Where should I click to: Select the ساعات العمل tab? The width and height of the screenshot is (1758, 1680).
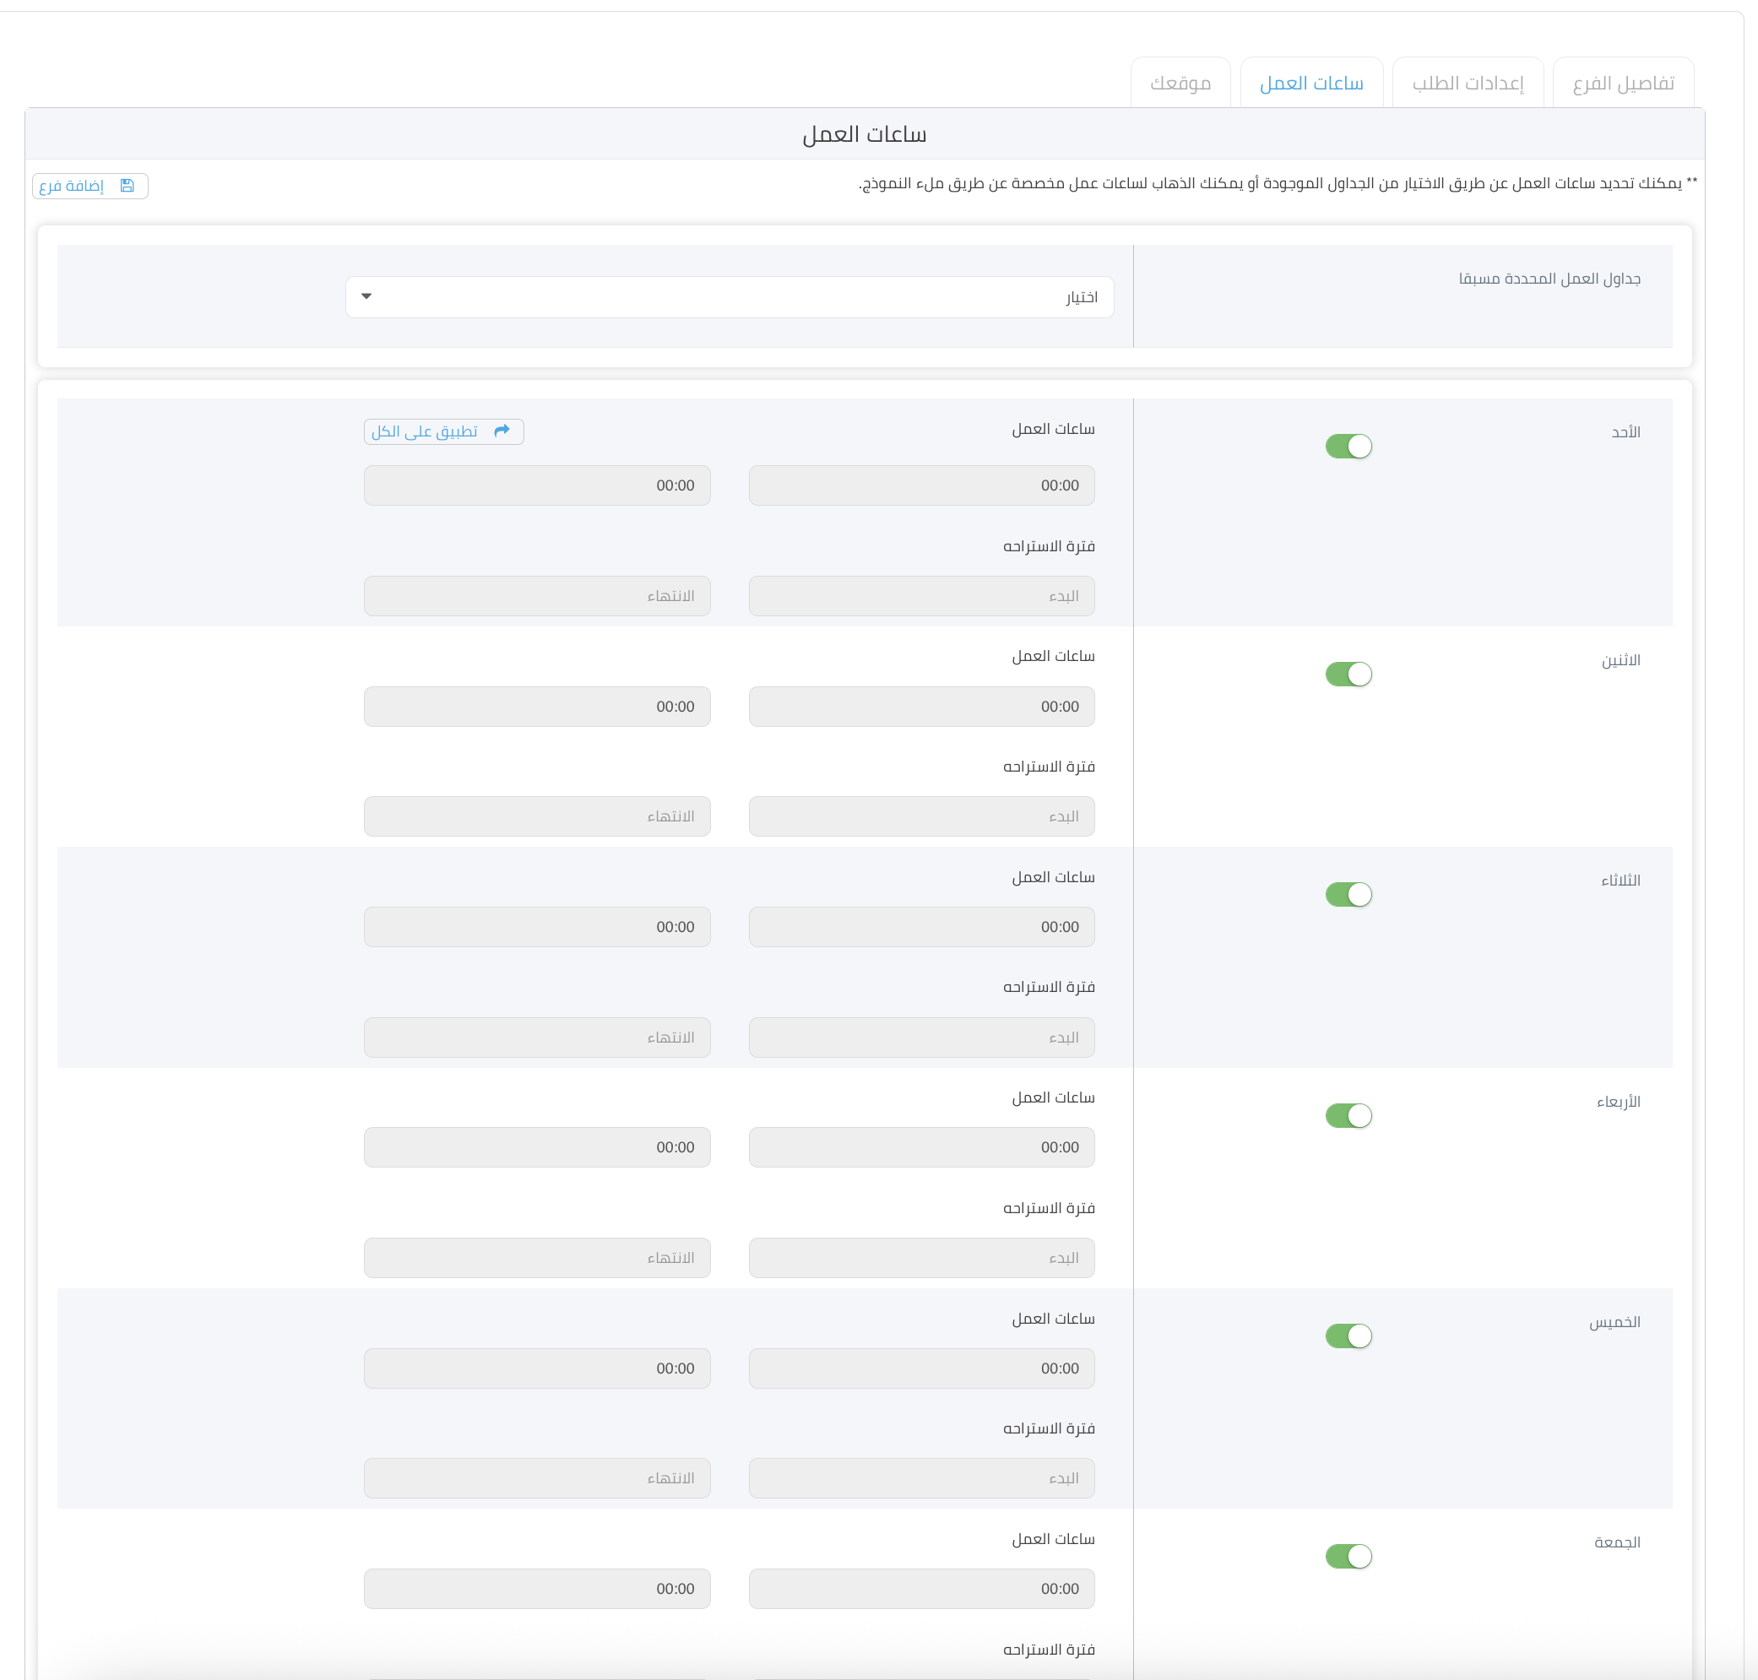(1310, 84)
